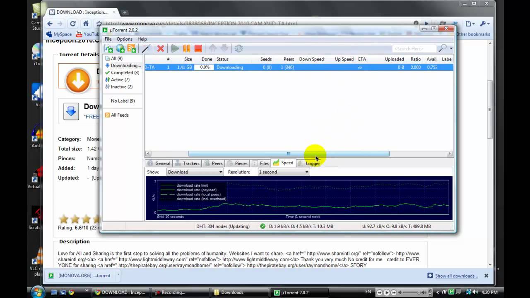530x298 pixels.
Task: Select the Downloading category in the sidebar
Action: pyautogui.click(x=123, y=65)
